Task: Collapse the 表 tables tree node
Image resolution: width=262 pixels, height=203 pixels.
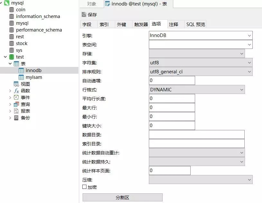Action: coord(10,63)
